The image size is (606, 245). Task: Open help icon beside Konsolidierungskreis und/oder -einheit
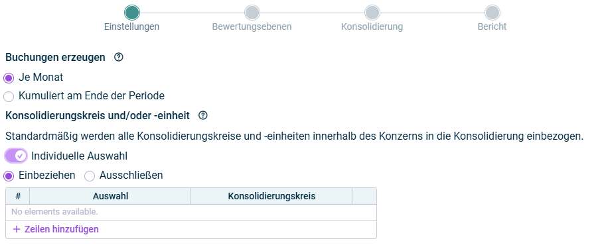(x=203, y=115)
